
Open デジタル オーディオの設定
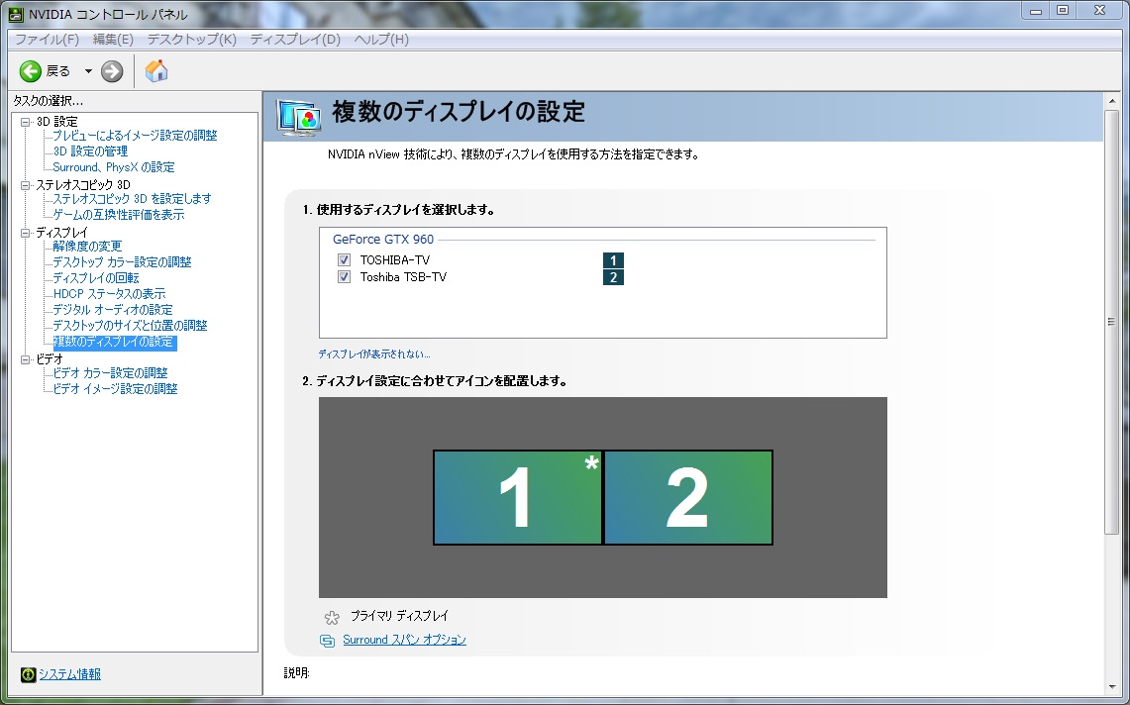[x=113, y=310]
